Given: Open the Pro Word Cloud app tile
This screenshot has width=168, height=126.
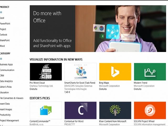Looking at the screenshot, I should click(46, 72).
